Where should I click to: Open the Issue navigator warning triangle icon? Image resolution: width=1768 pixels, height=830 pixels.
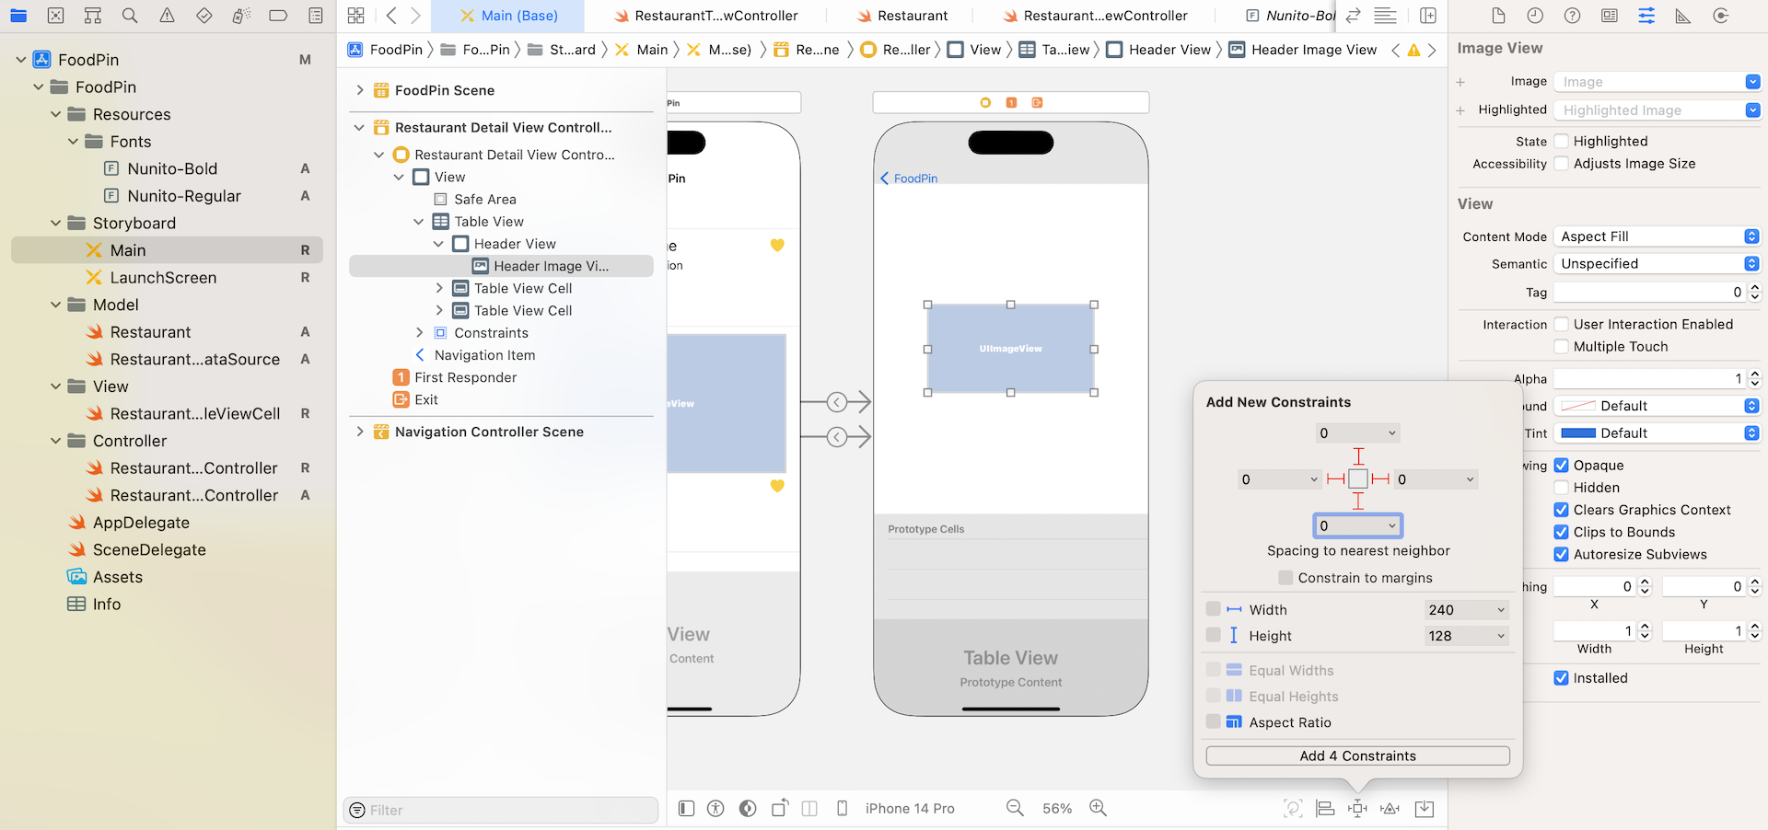click(x=167, y=16)
